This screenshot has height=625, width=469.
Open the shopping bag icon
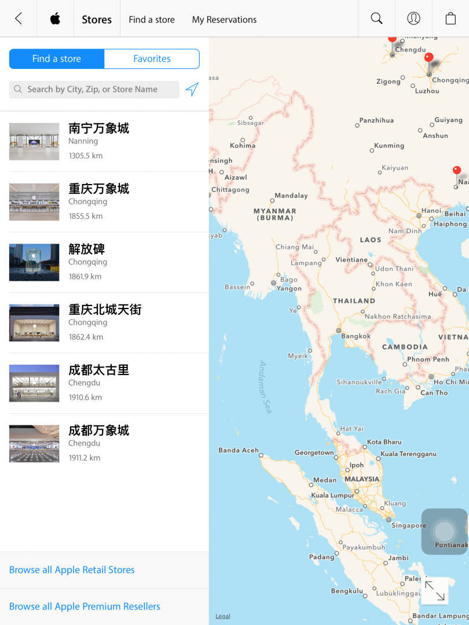[x=450, y=19]
